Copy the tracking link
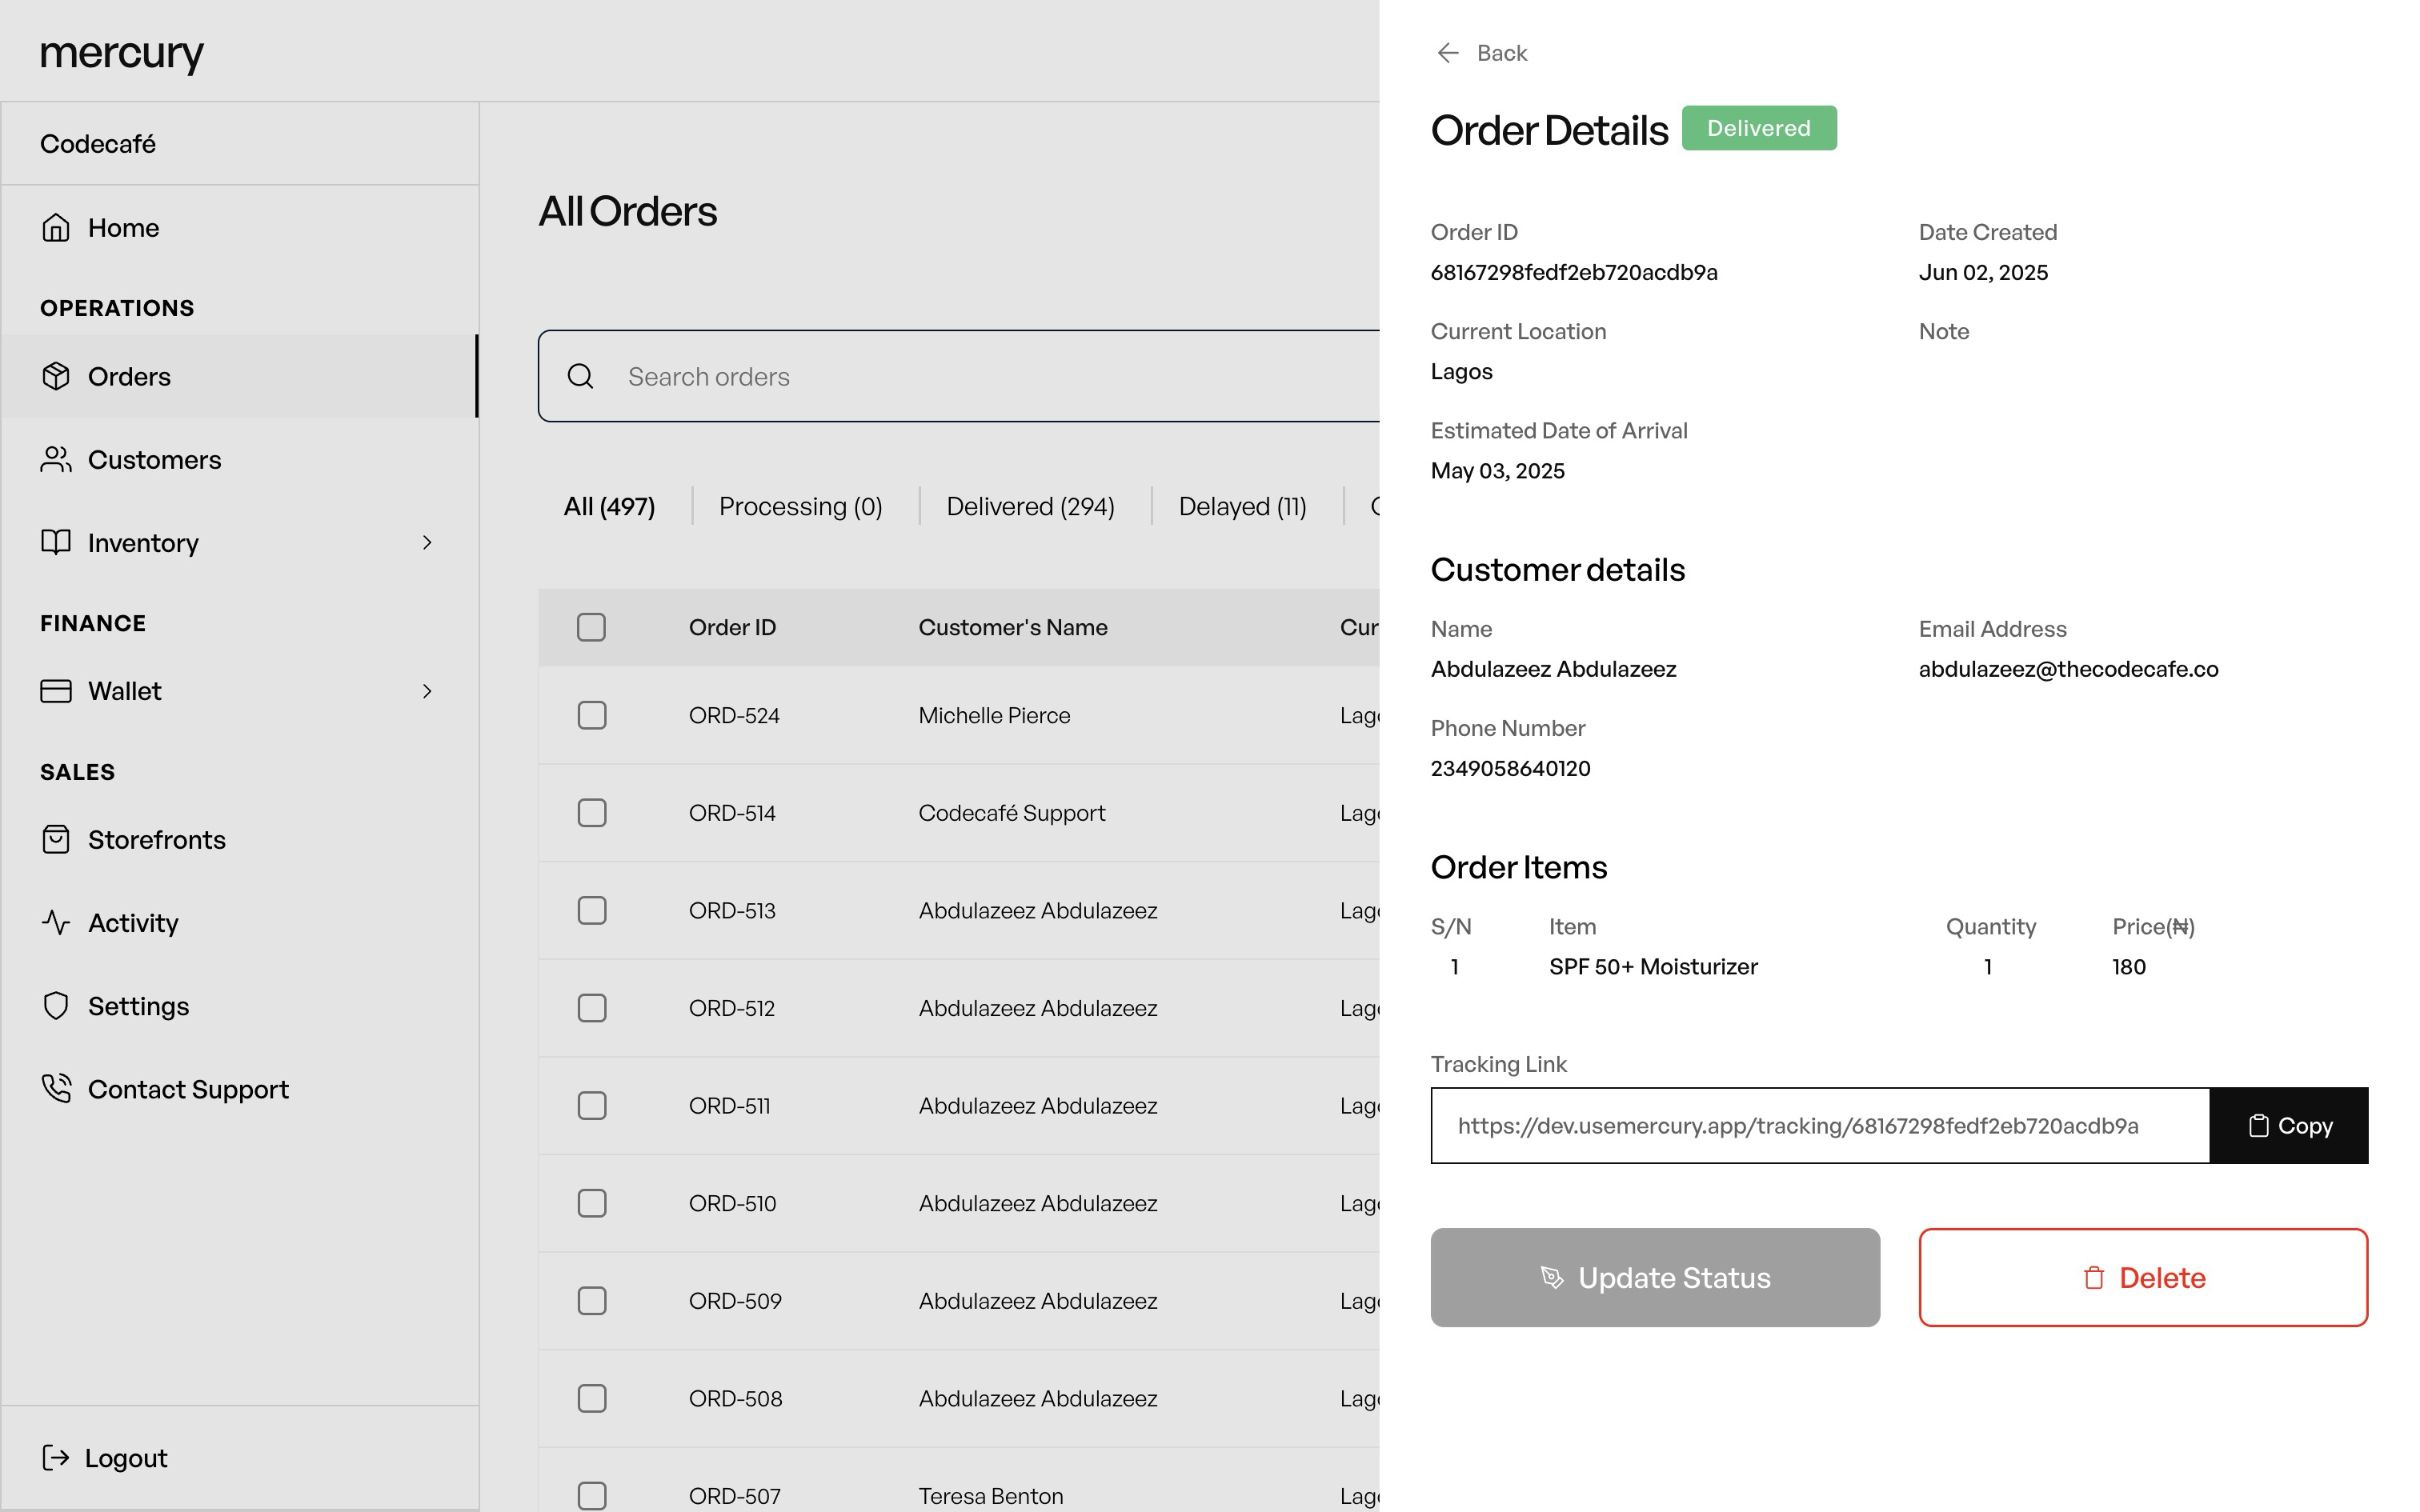Image resolution: width=2420 pixels, height=1512 pixels. coord(2289,1125)
